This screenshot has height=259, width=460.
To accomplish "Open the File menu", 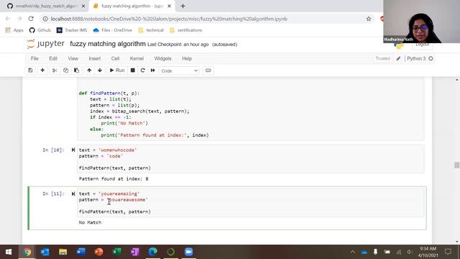I will [x=34, y=58].
